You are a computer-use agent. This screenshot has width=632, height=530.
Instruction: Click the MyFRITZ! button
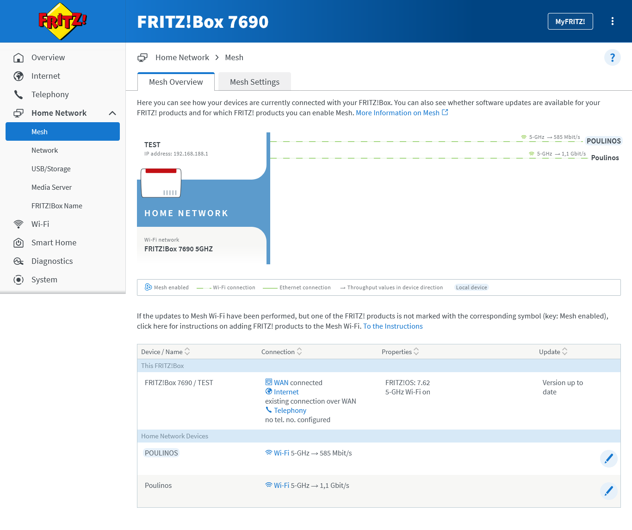coord(570,21)
